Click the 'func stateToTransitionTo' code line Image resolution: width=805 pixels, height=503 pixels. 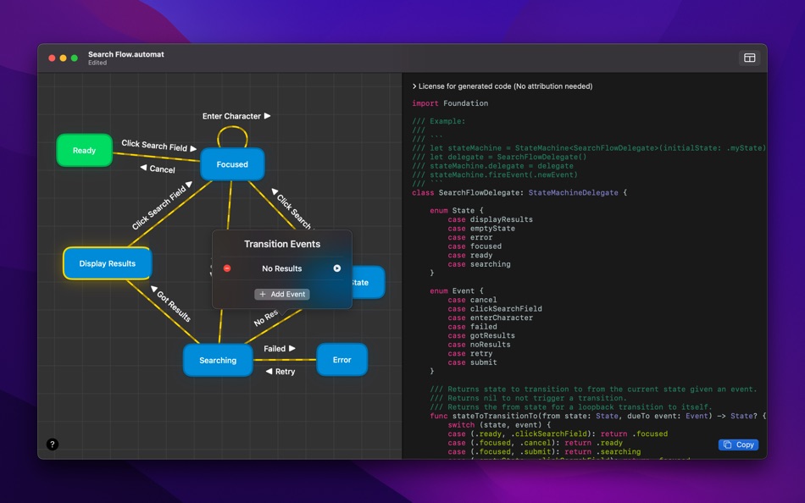click(x=597, y=416)
